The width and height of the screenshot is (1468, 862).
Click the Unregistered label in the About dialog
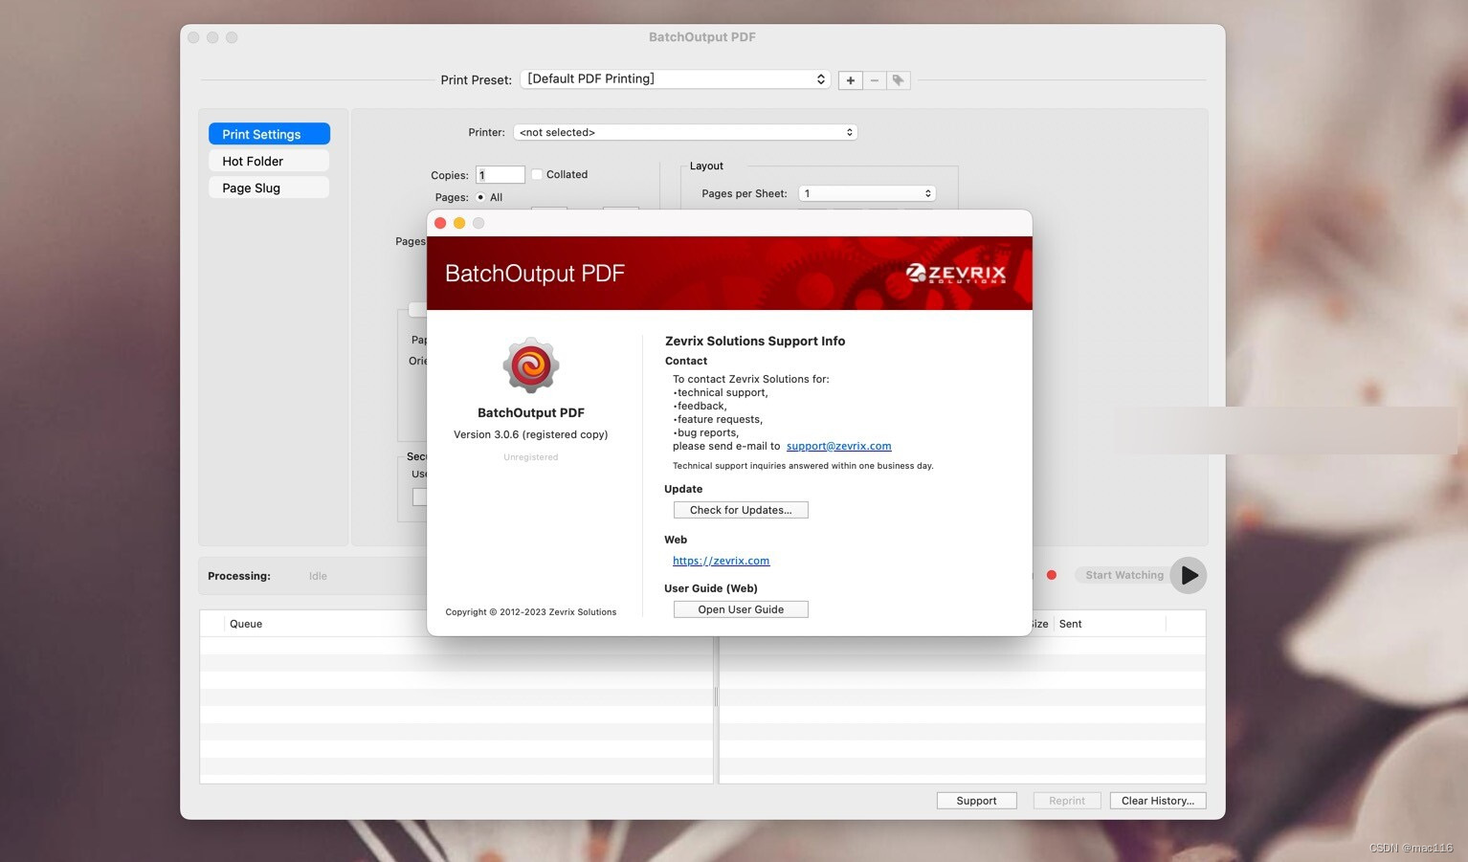(x=531, y=457)
